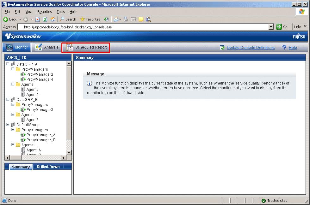
Task: Click the Mail toolbar icon
Action: [x=116, y=19]
